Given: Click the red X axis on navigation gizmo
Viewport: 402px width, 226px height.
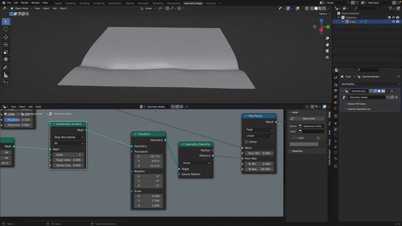Looking at the screenshot, I should click(x=321, y=30).
